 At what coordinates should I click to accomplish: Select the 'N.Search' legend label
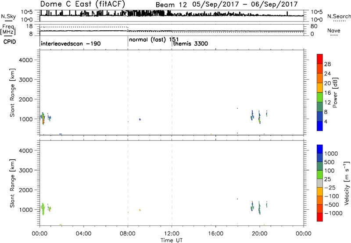pyautogui.click(x=339, y=16)
